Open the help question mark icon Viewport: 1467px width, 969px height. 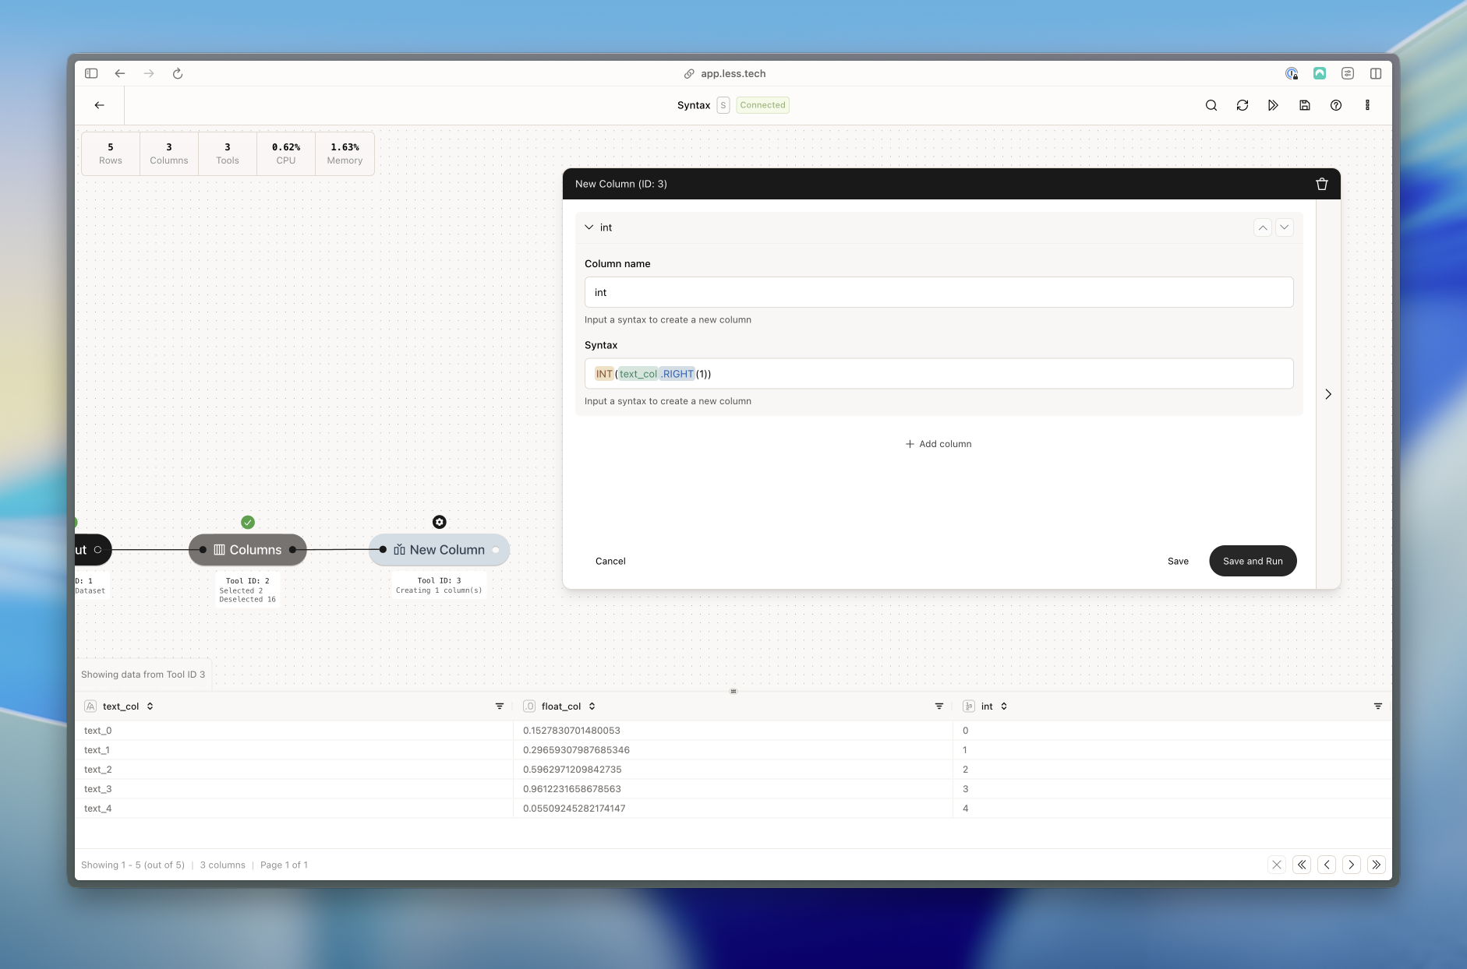(1336, 105)
